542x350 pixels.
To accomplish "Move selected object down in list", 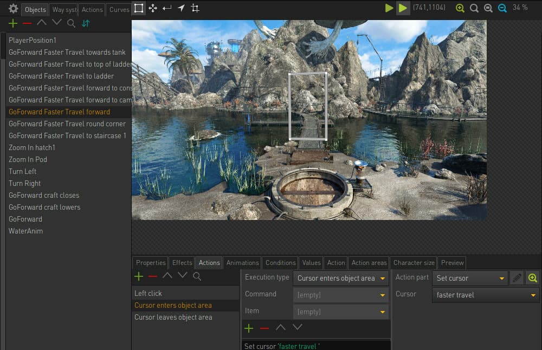I will [57, 22].
